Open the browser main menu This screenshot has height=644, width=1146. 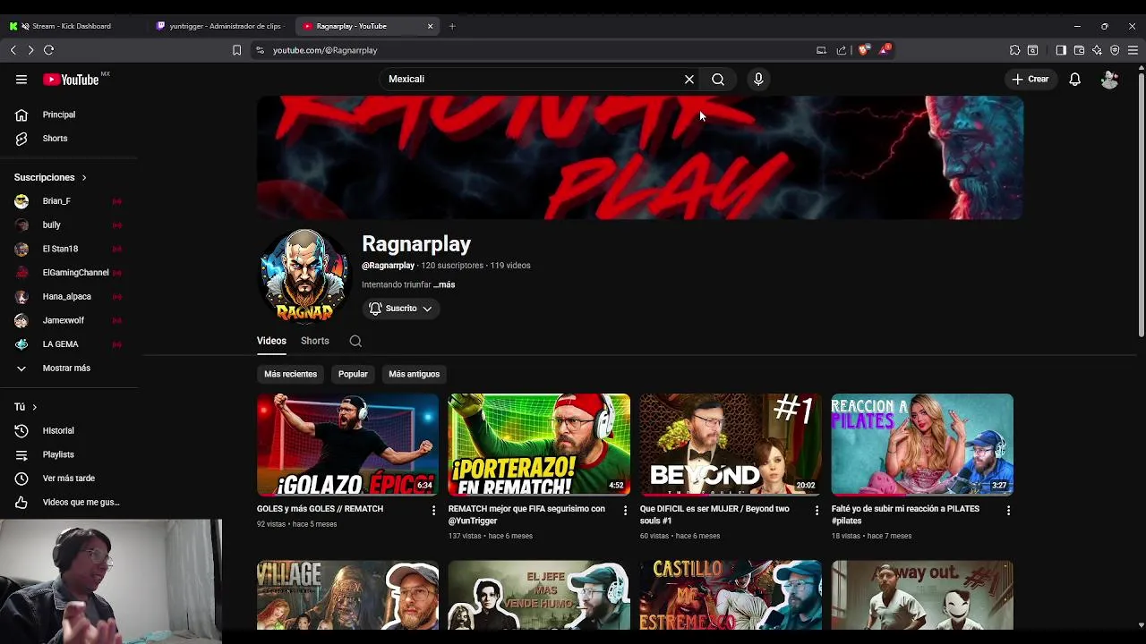(1133, 50)
